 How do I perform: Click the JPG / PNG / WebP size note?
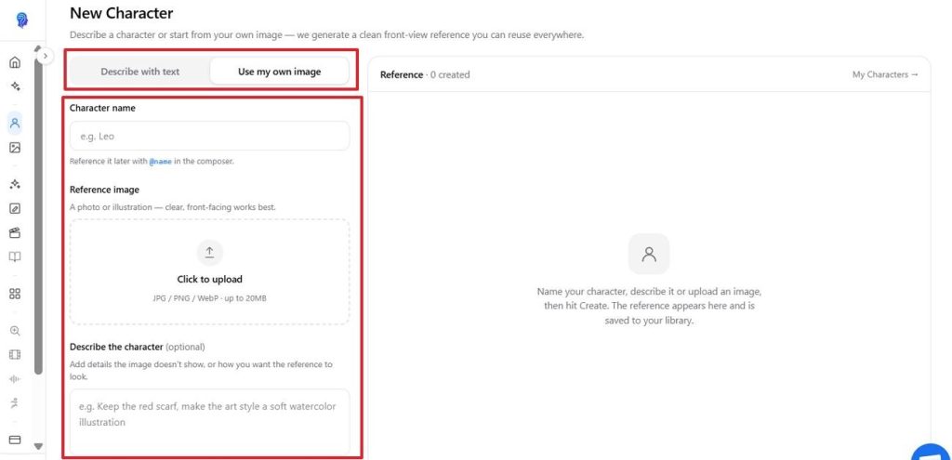(x=209, y=298)
